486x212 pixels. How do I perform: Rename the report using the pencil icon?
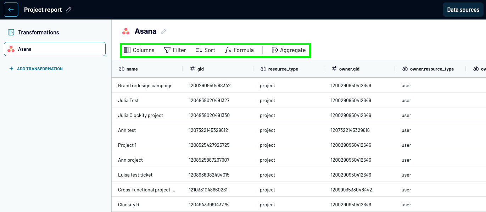pyautogui.click(x=68, y=10)
